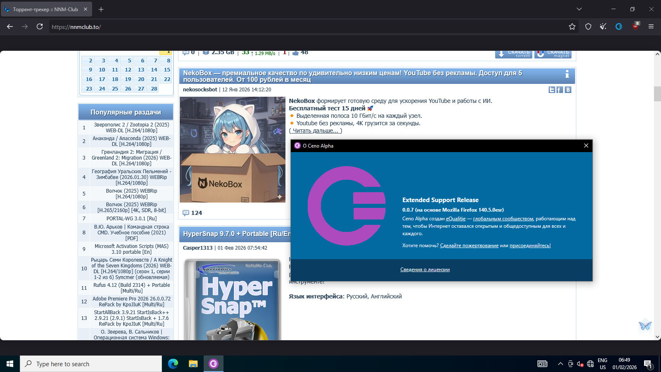This screenshot has height=372, width=661.
Task: Toggle the muted volume icon in system tray
Action: pos(580,364)
